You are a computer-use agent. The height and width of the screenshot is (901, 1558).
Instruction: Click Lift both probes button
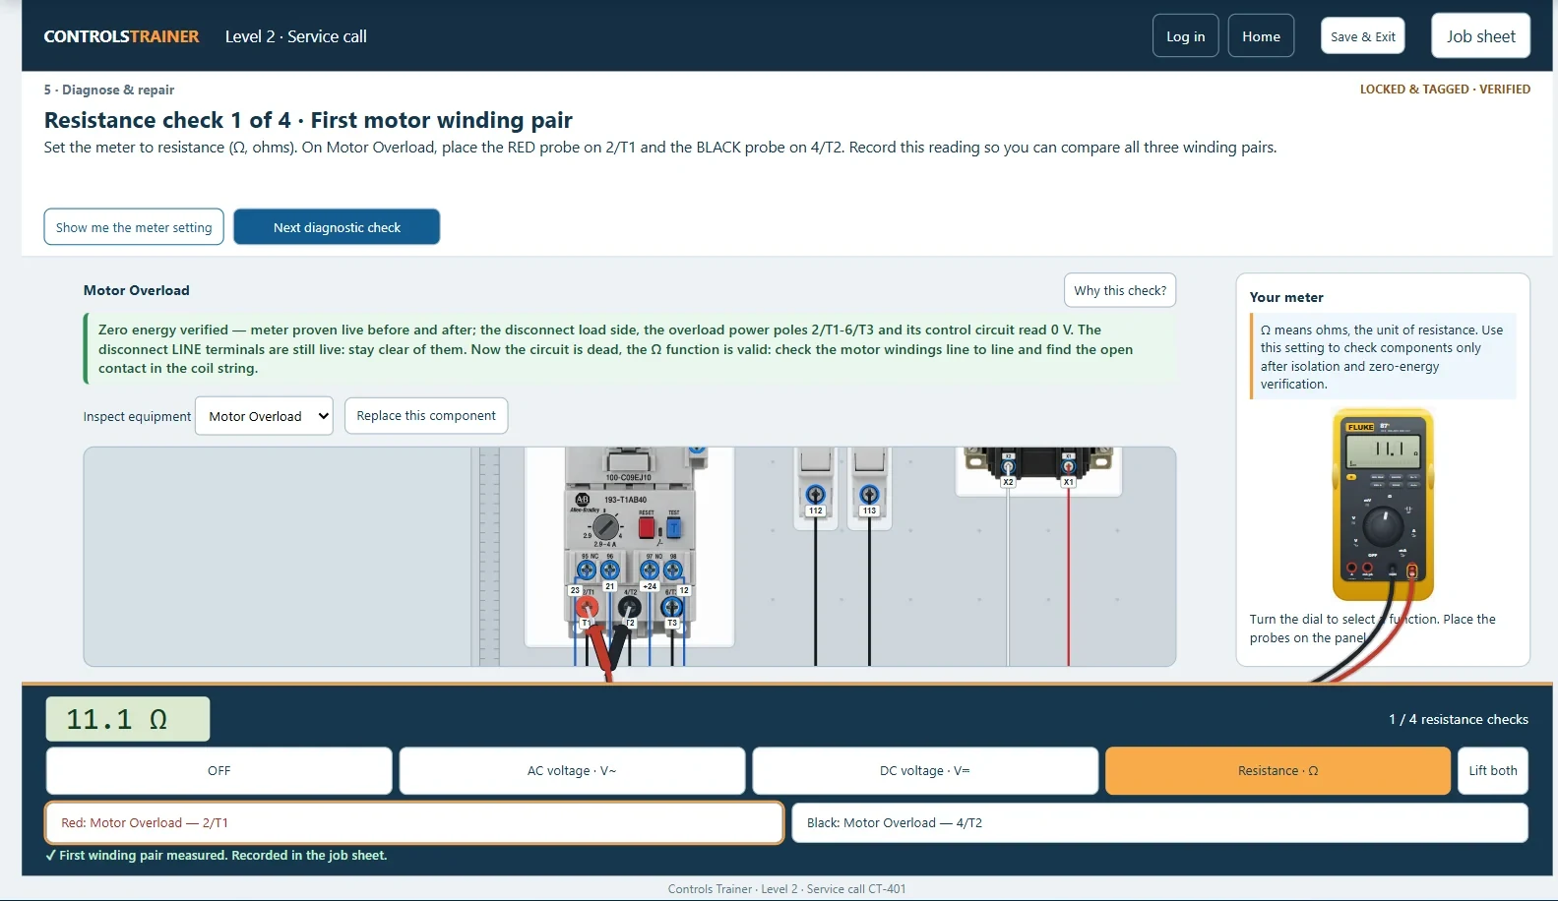(1493, 771)
